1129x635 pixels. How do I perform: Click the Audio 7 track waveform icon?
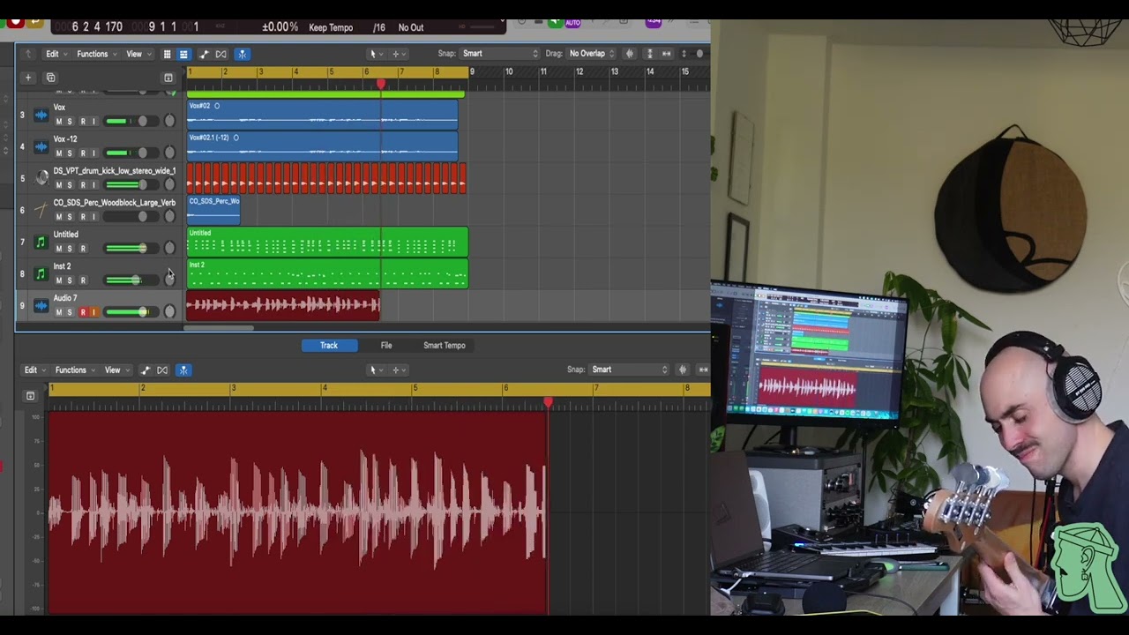41,305
